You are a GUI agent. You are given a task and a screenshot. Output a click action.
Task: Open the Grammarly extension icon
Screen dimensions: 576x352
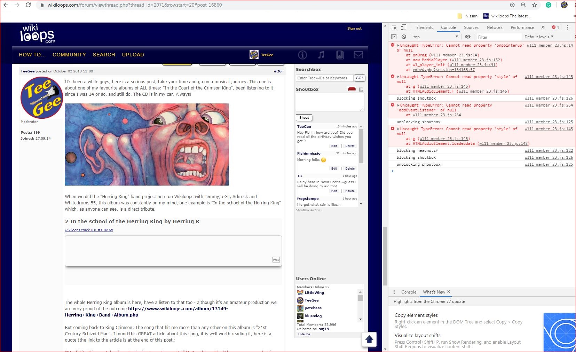549,5
